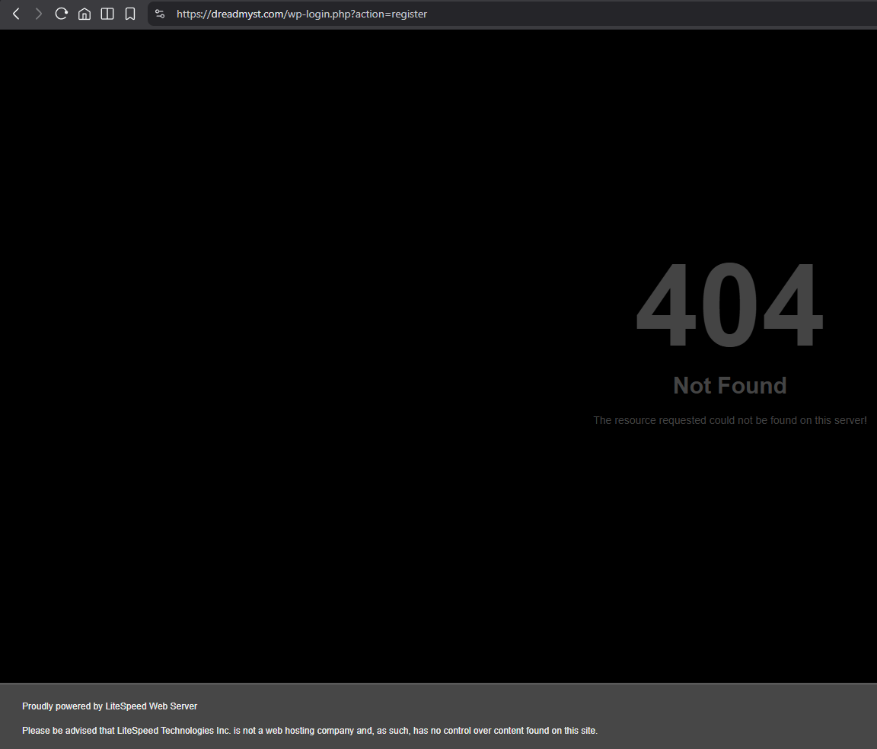Select the dreadmyst.com URL in address bar

[301, 14]
